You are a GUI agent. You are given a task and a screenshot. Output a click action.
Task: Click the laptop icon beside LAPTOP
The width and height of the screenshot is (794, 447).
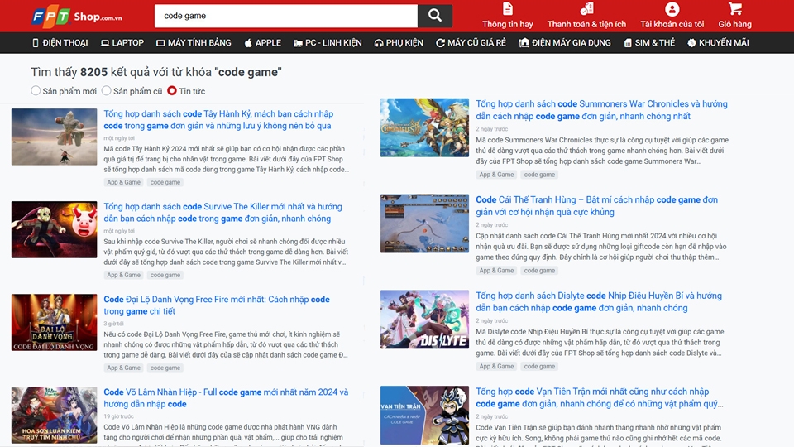pyautogui.click(x=105, y=43)
